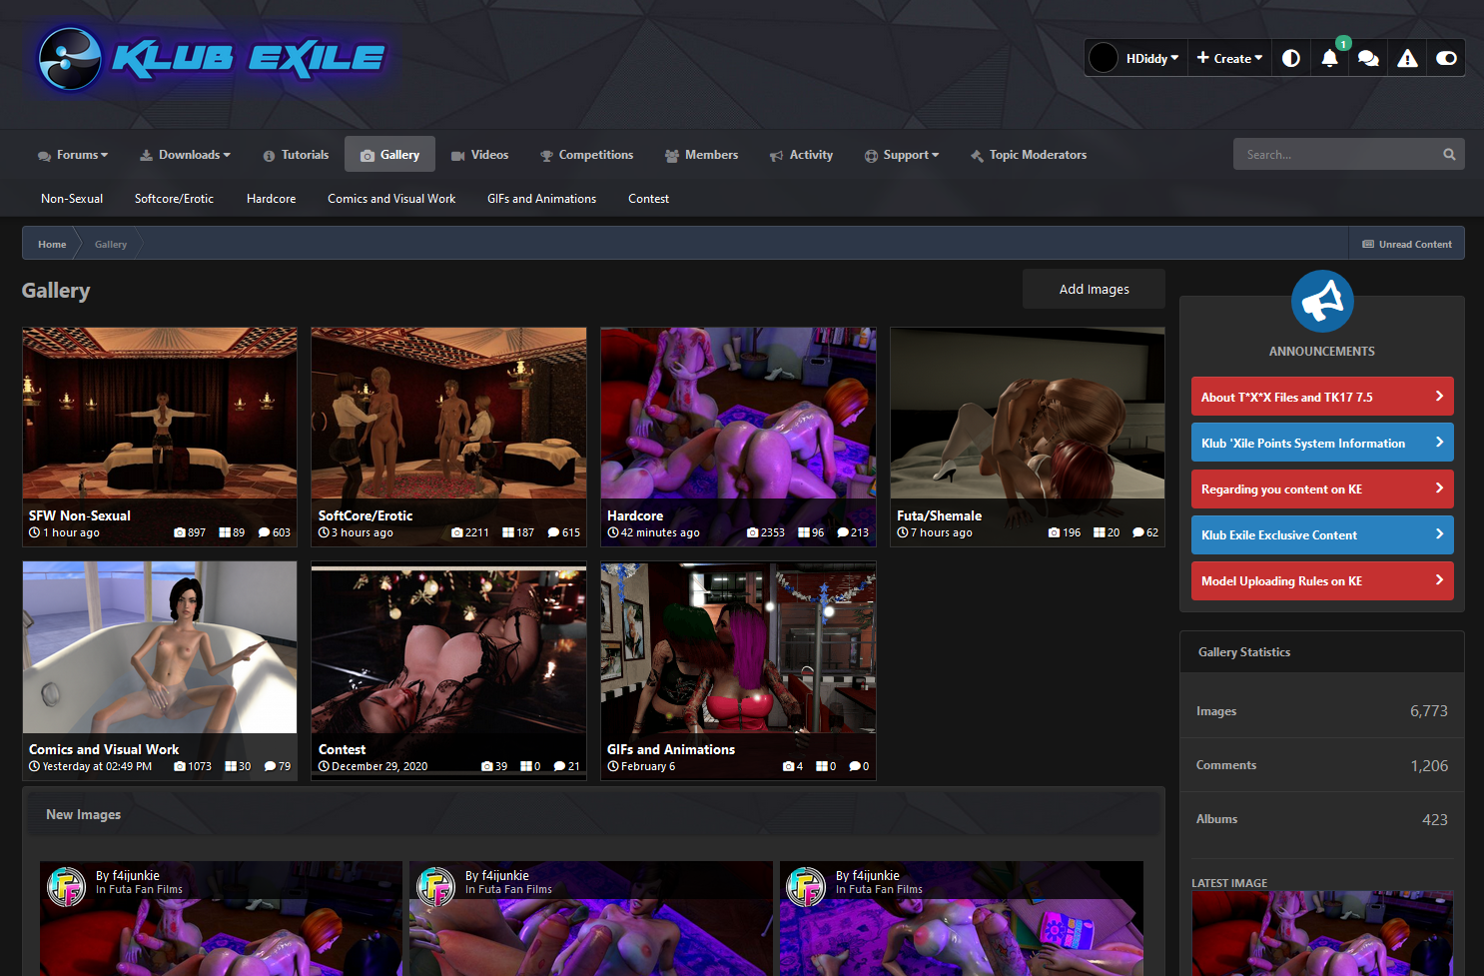Click the Albums statistic value 423
The width and height of the screenshot is (1484, 976).
(1435, 819)
